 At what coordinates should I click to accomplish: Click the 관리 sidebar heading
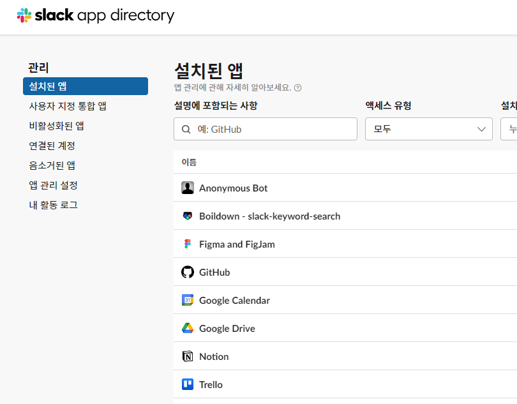pos(38,68)
